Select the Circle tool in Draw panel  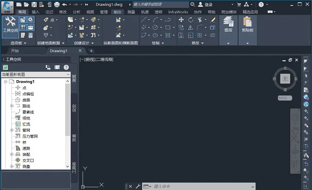[x=155, y=27]
